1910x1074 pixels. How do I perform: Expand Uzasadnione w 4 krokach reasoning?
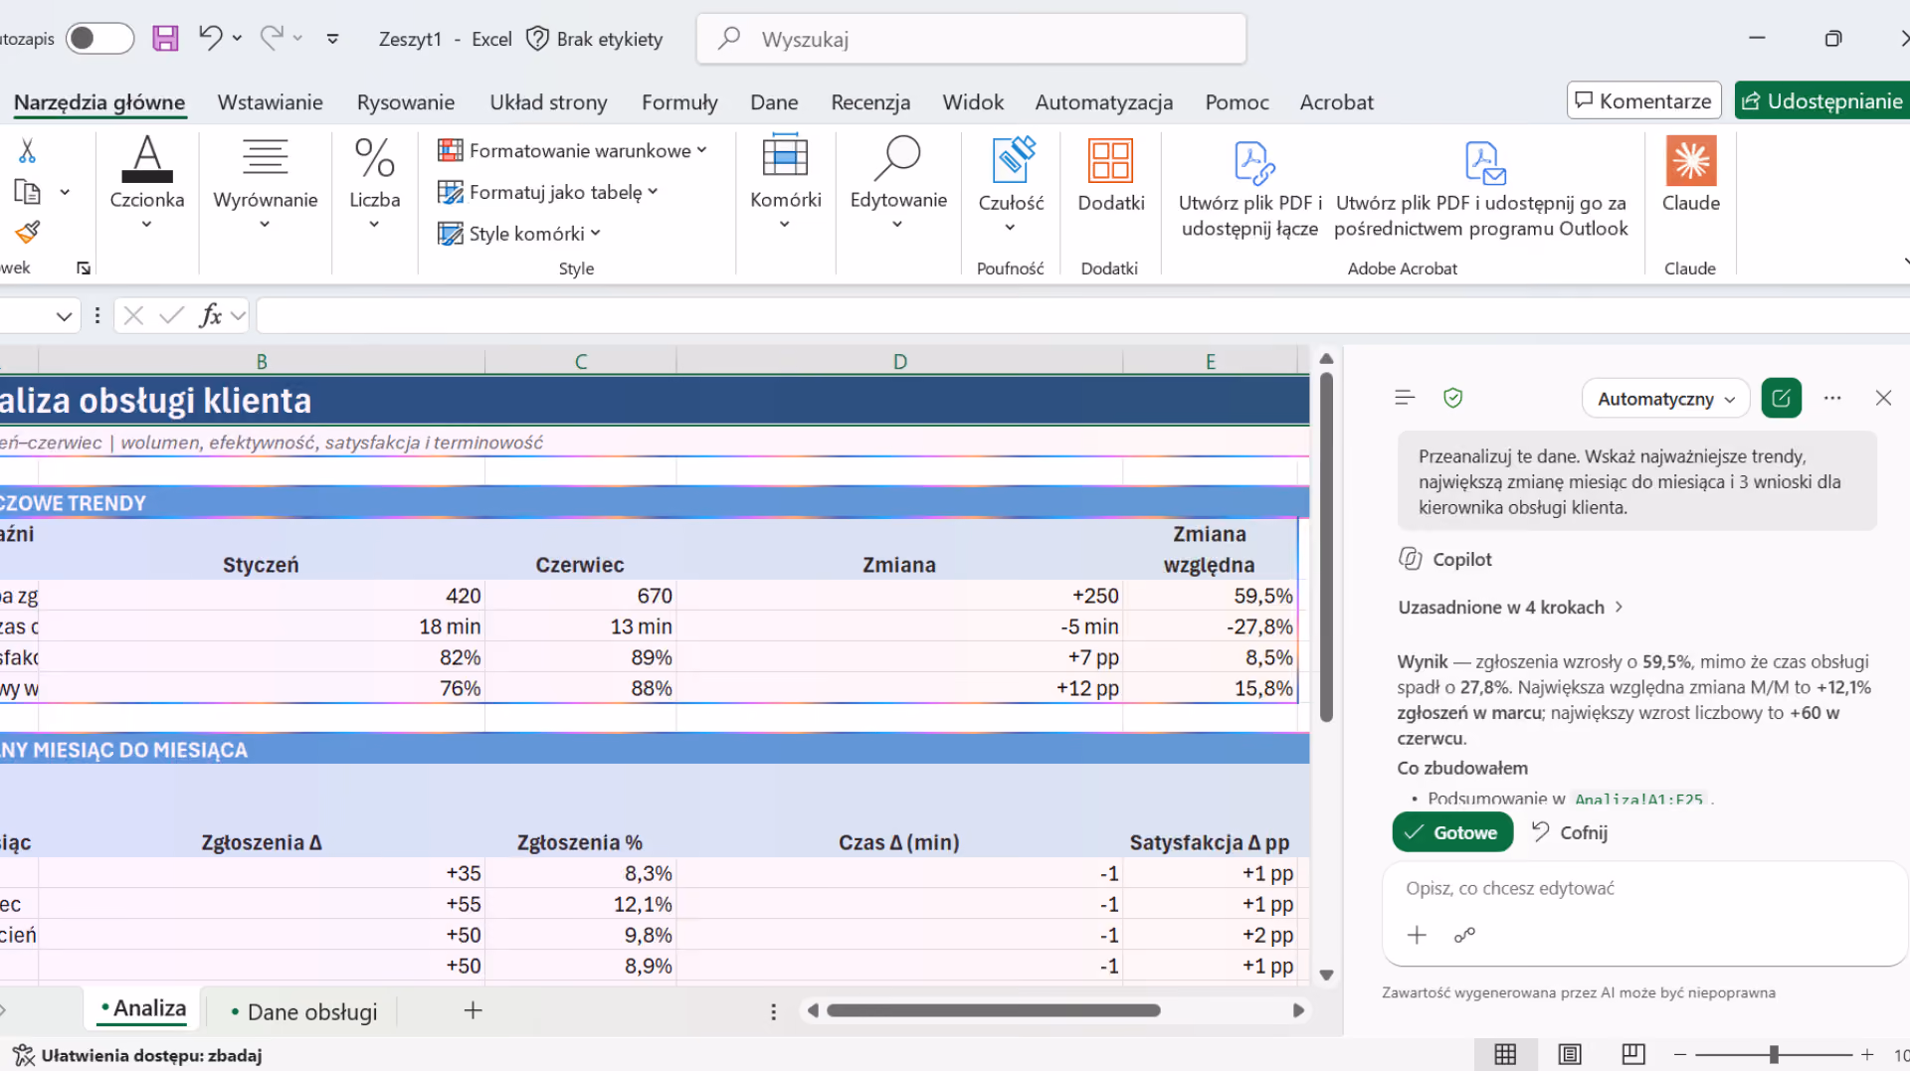[1510, 608]
